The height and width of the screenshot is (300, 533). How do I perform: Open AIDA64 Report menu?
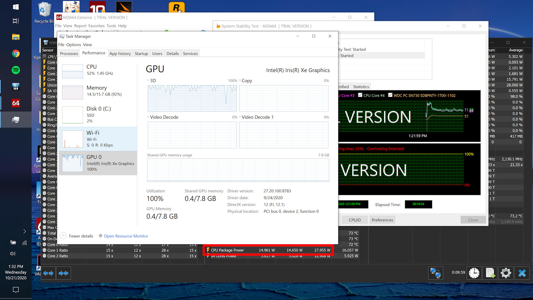pos(80,26)
